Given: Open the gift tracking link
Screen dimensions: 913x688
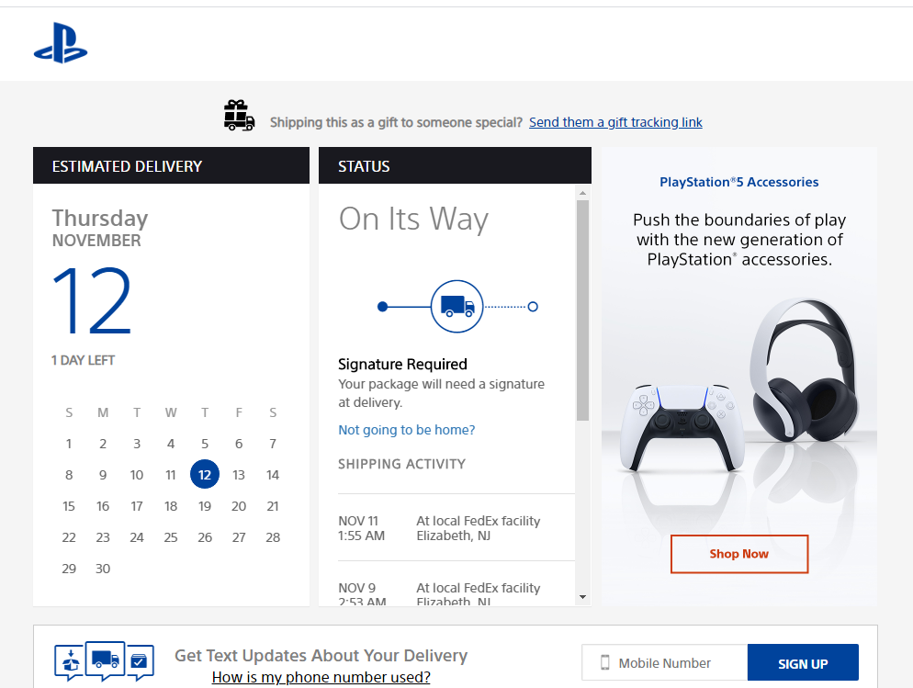Looking at the screenshot, I should click(x=615, y=122).
